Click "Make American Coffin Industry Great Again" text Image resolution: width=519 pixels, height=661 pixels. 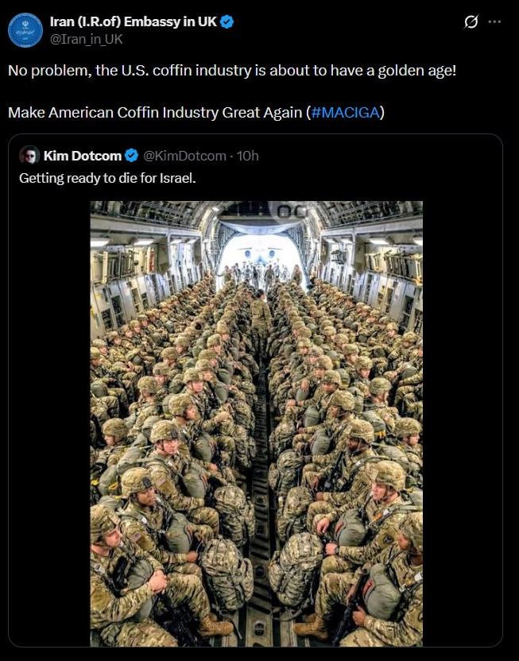(x=155, y=112)
